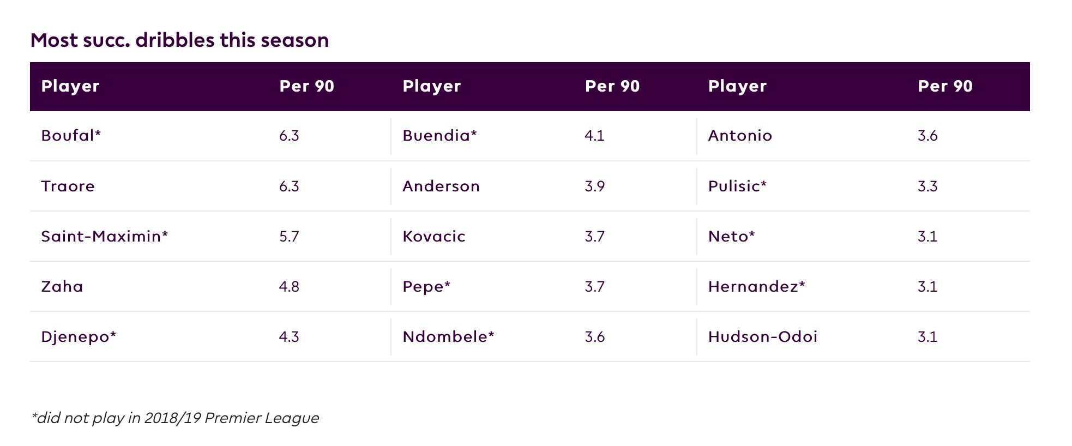Screen dimensions: 1072x446
Task: Click on Neto* in the table
Action: (731, 237)
